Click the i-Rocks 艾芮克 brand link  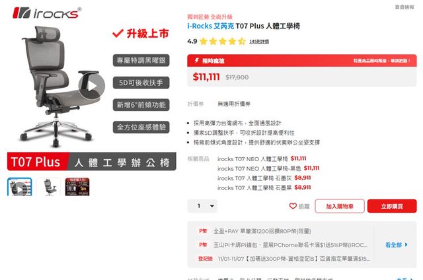tap(211, 26)
